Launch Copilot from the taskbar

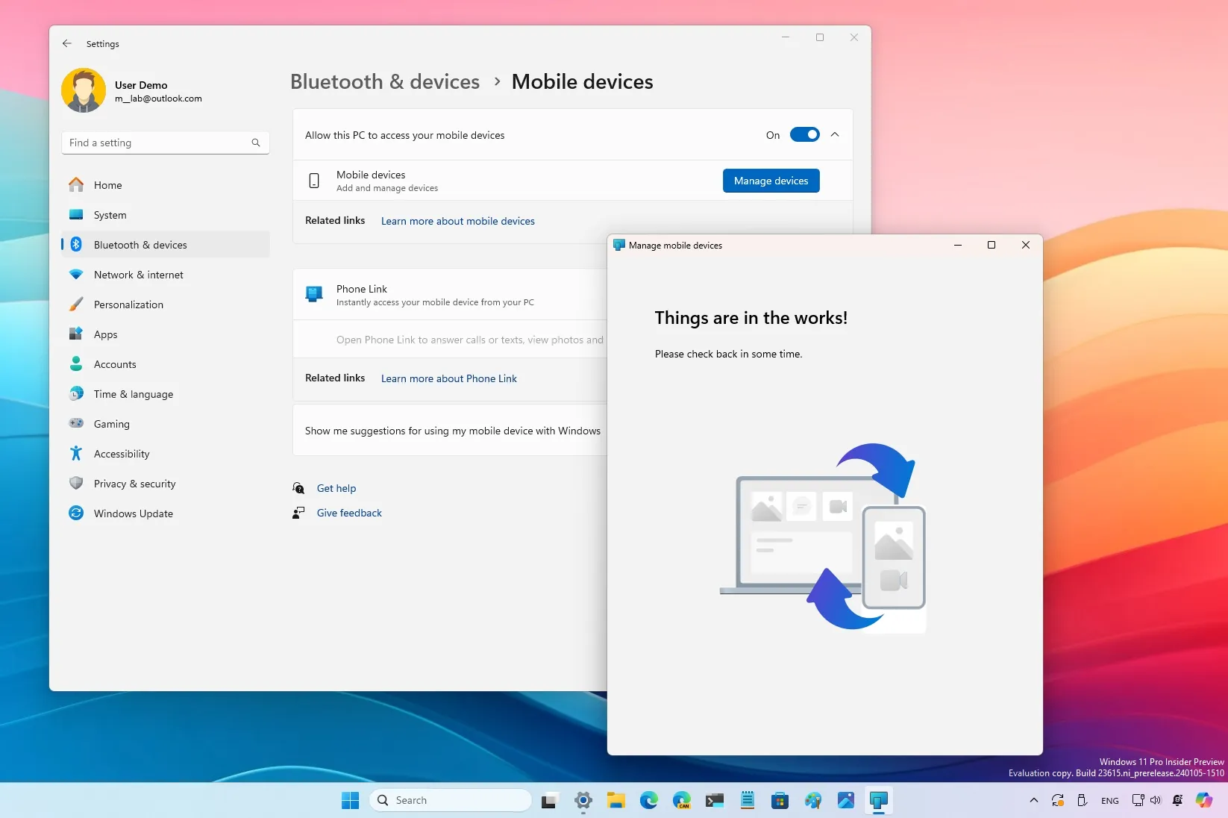(x=1203, y=800)
